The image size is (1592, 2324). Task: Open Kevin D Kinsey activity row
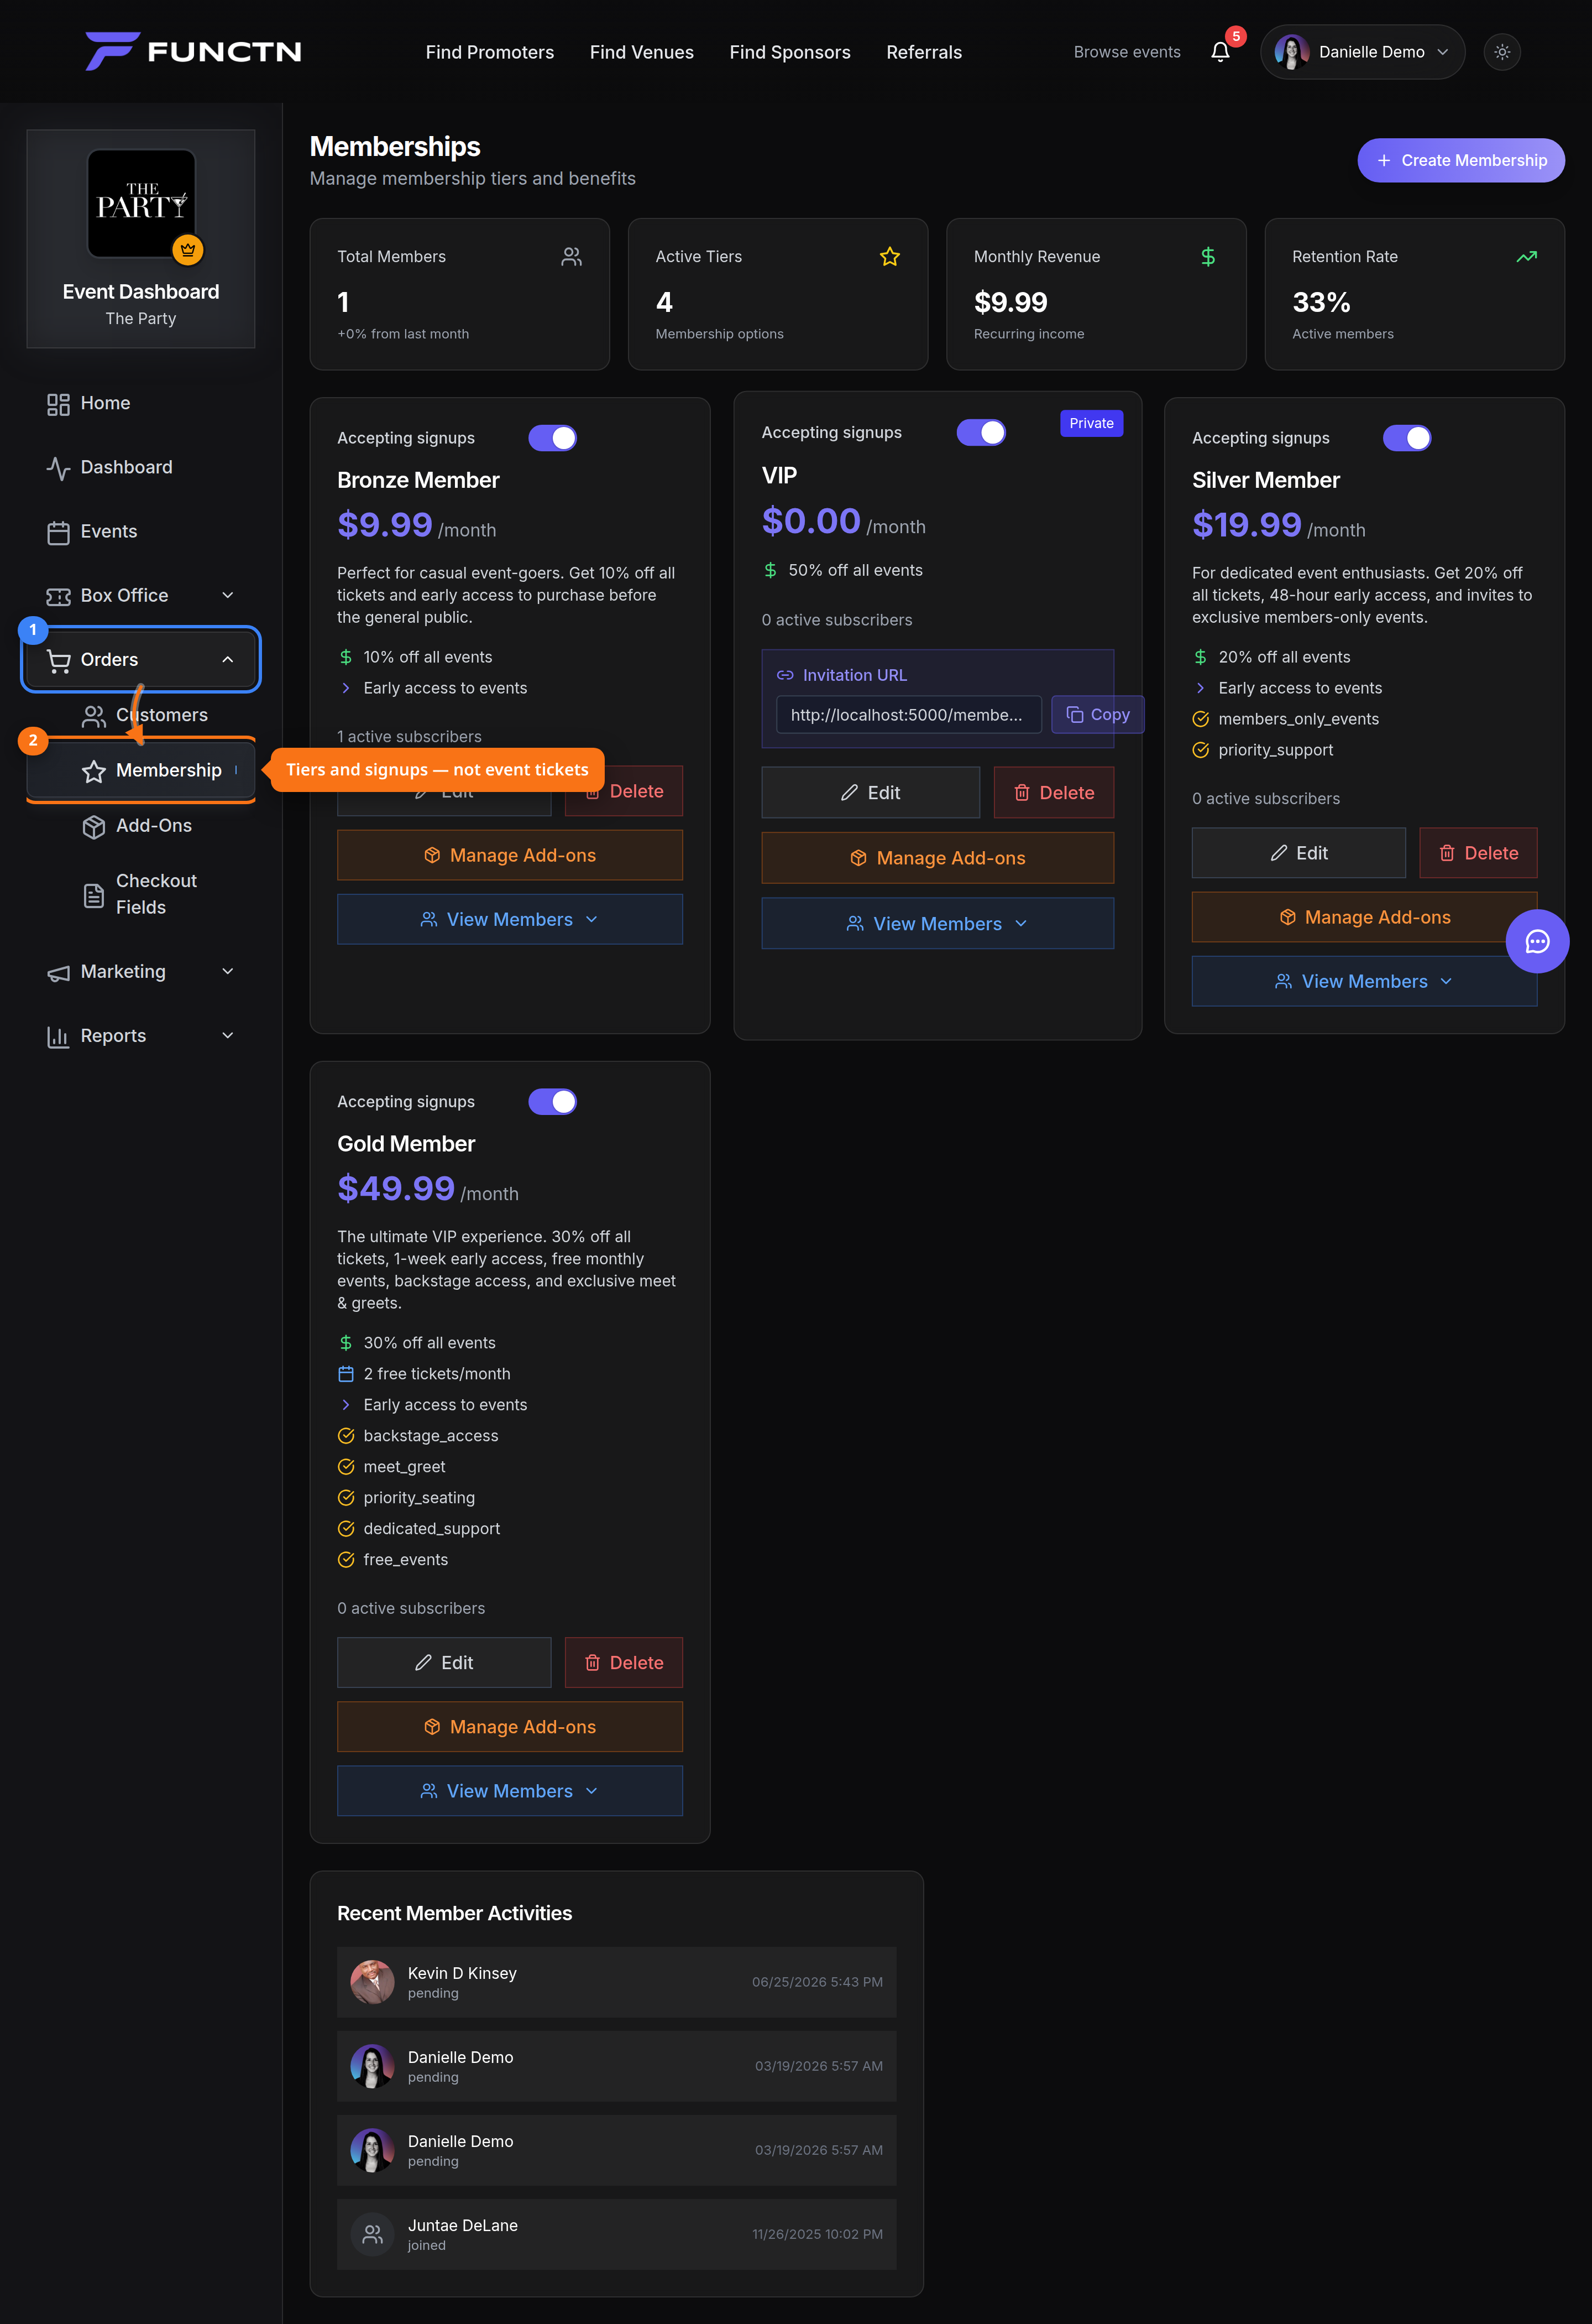pos(616,1982)
